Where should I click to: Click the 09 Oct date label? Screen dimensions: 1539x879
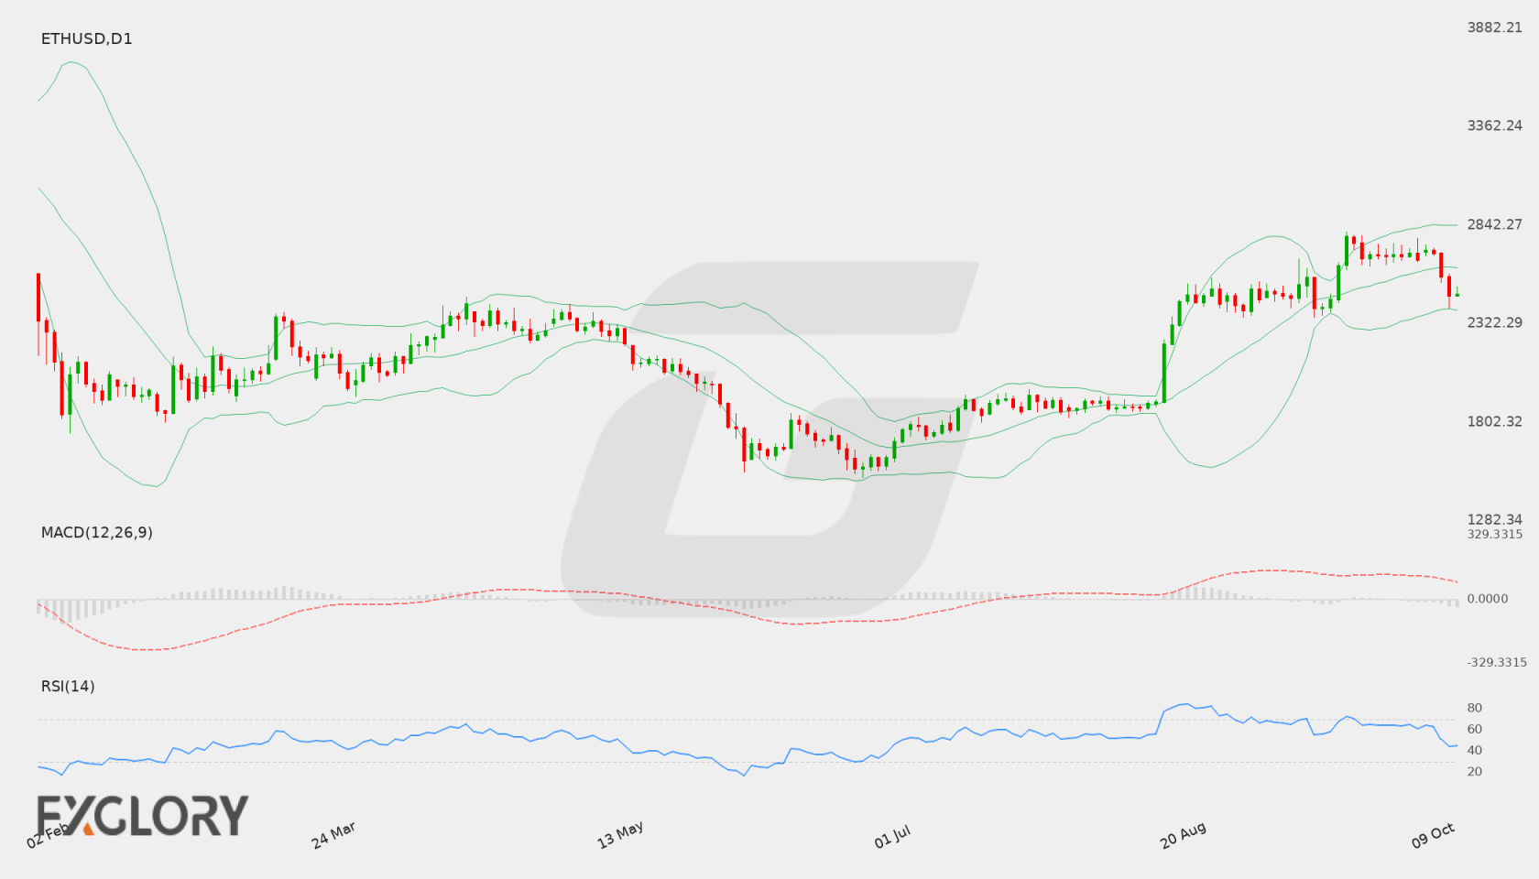[x=1433, y=835]
